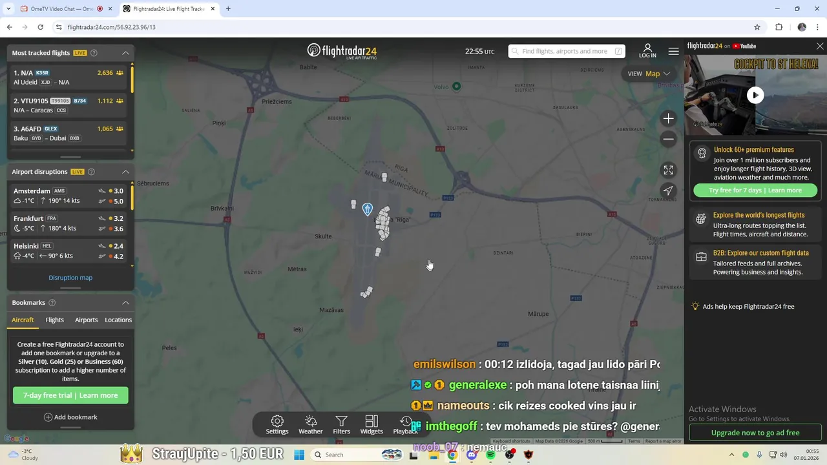Image resolution: width=827 pixels, height=465 pixels.
Task: Bookmark this page with star icon
Action: (757, 27)
